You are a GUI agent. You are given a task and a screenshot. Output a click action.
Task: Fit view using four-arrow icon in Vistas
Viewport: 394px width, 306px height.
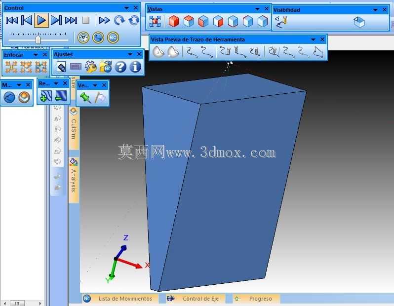pyautogui.click(x=155, y=21)
